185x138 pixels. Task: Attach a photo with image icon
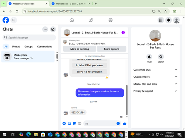(69, 123)
